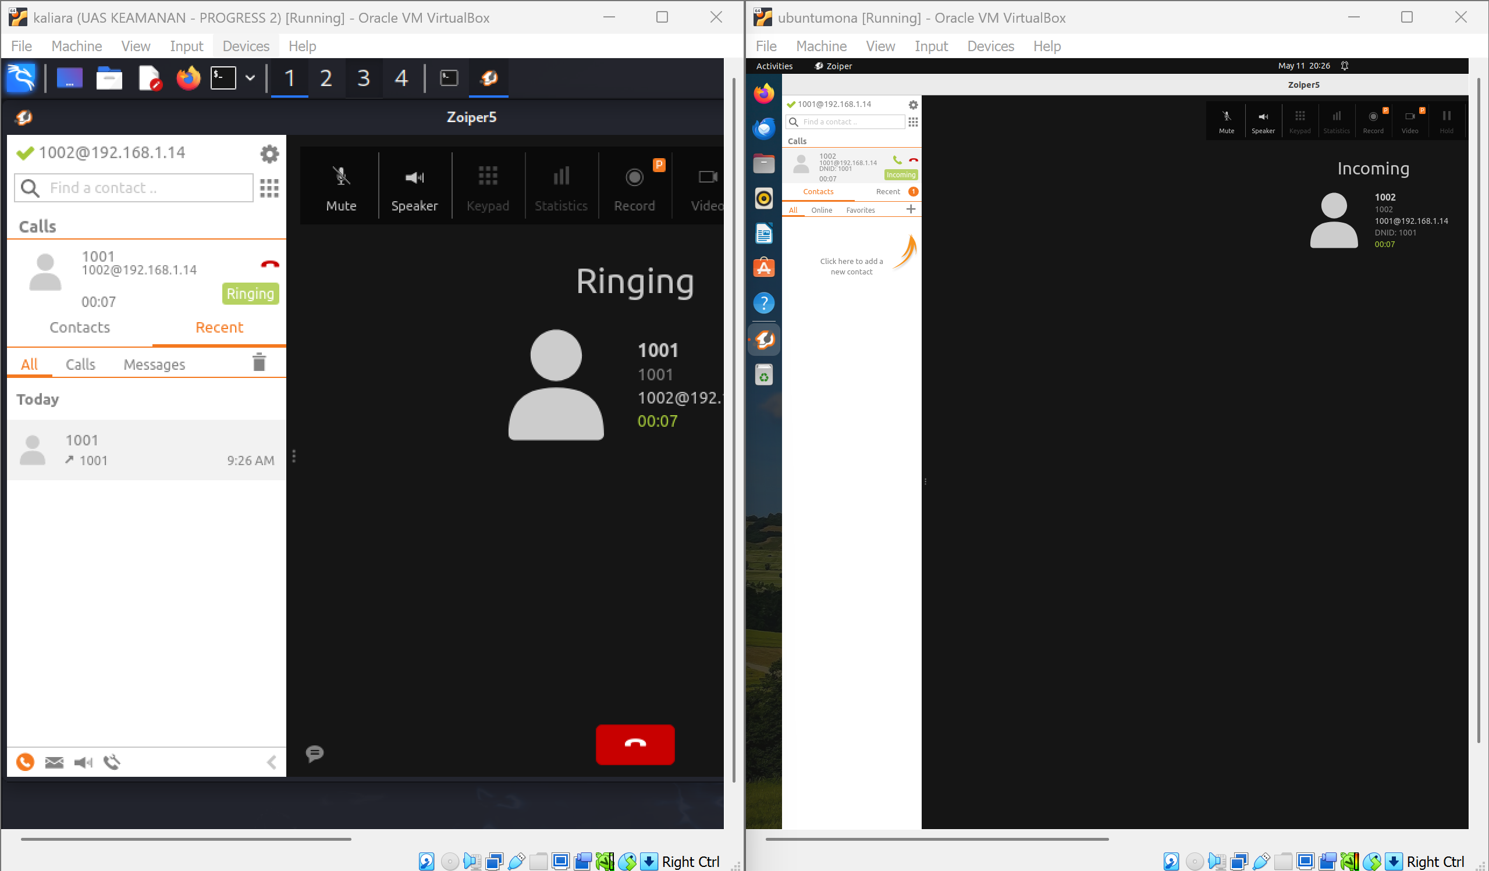Open View menu of the ubuntumona window
This screenshot has width=1489, height=871.
(x=880, y=46)
